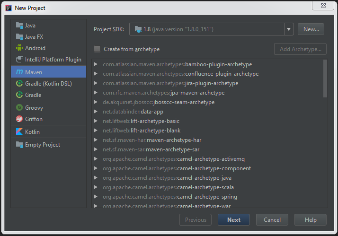Expand the confluence-plugin-archetype node
This screenshot has width=338, height=236.
click(x=96, y=74)
